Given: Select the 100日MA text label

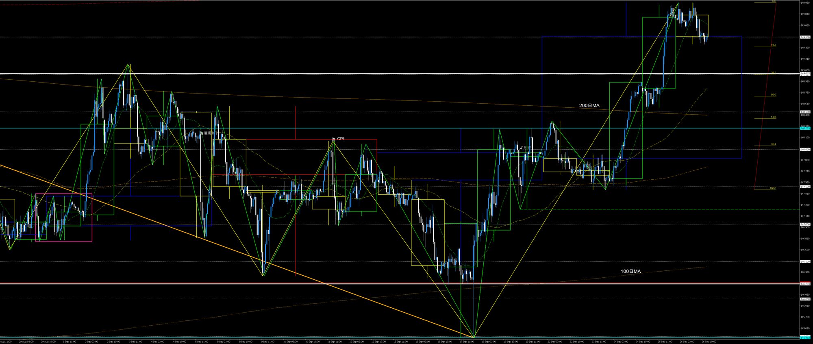Looking at the screenshot, I should (630, 271).
